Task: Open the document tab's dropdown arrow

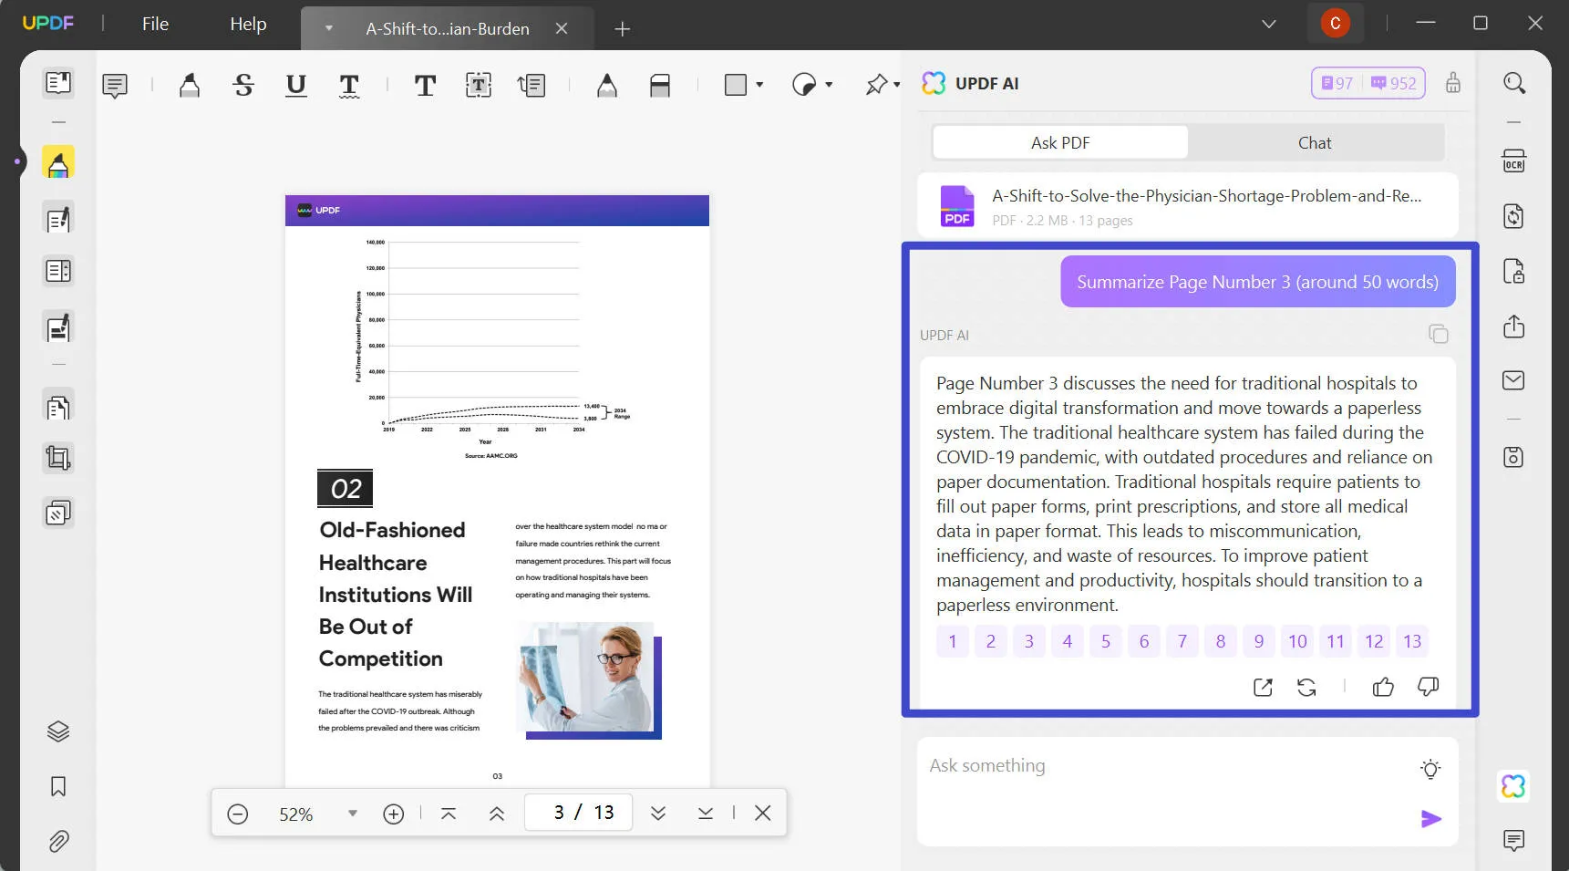Action: [x=329, y=28]
